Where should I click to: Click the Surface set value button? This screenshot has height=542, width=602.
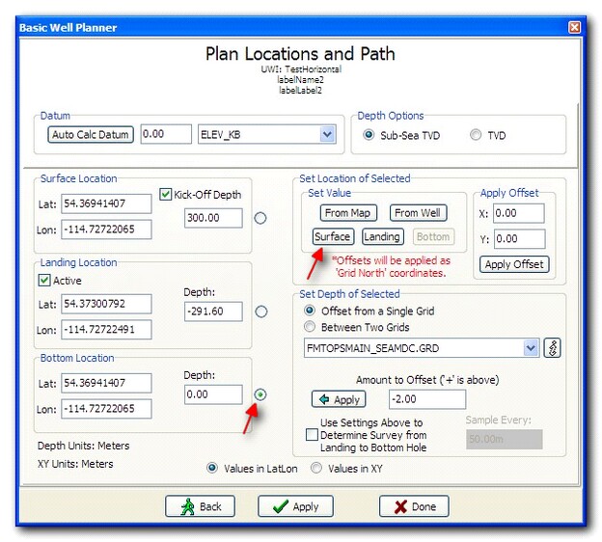tap(333, 236)
